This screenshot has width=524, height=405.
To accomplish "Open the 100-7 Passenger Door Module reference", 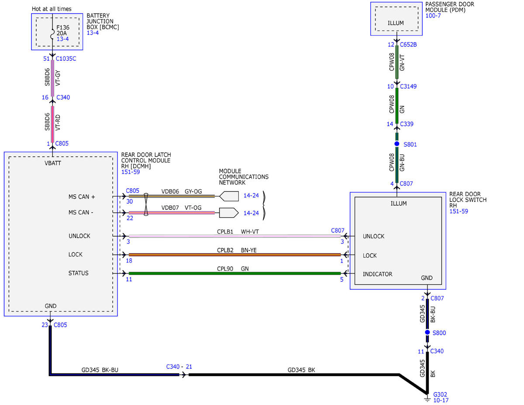I will point(433,16).
